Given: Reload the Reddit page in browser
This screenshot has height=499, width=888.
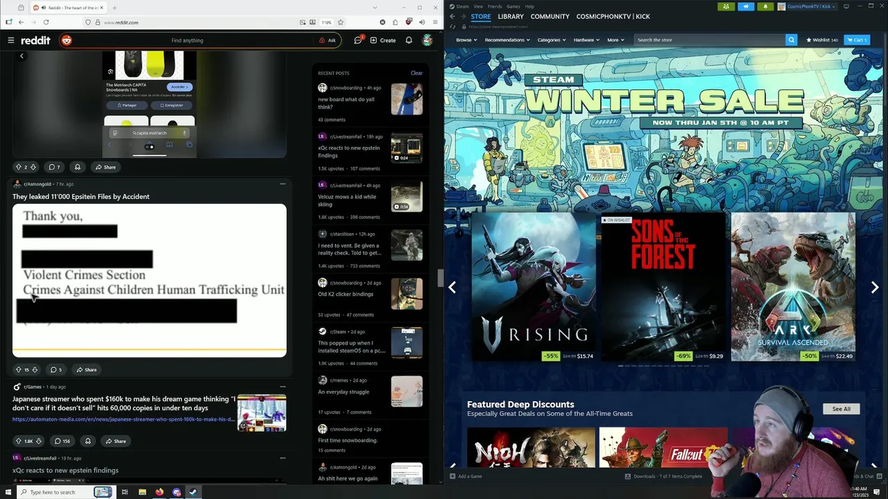Looking at the screenshot, I should pyautogui.click(x=46, y=22).
